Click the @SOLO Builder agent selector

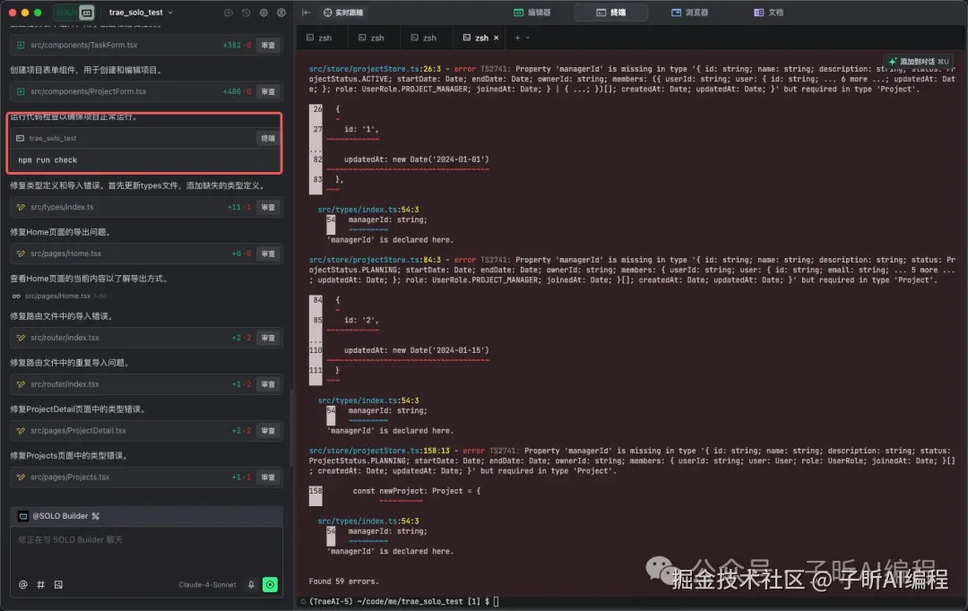60,516
